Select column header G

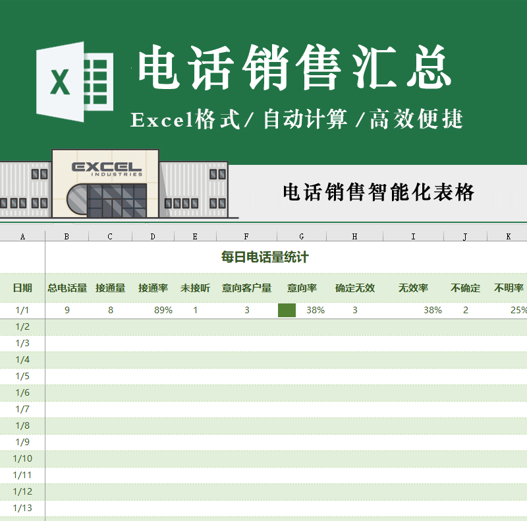point(302,235)
